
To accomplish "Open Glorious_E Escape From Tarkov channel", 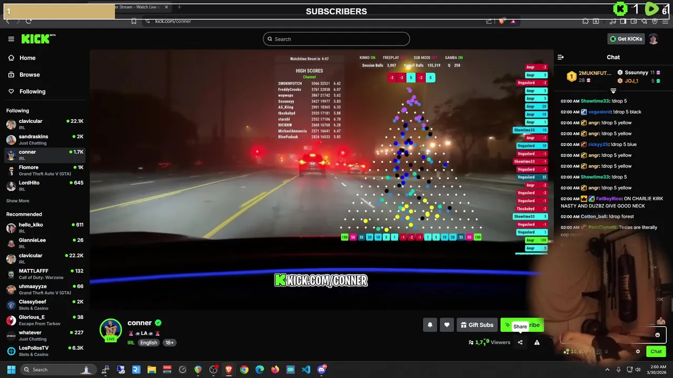I will (x=45, y=320).
